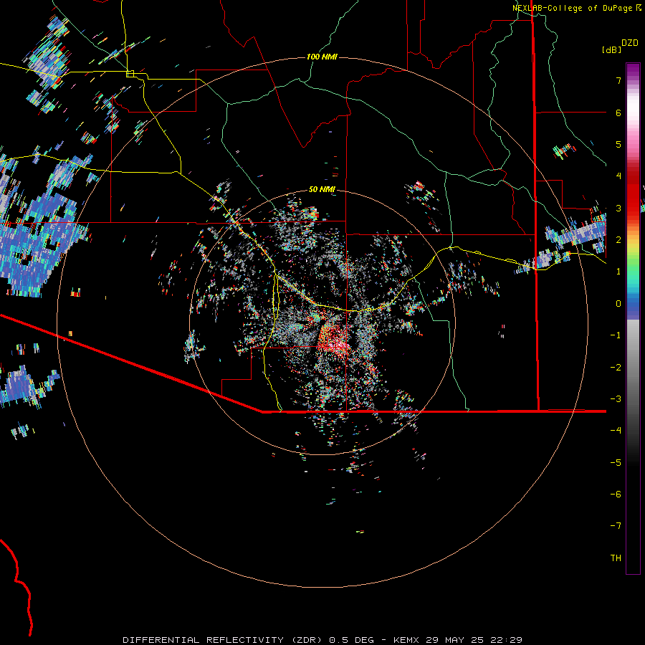Click the KEMX station identifier
This screenshot has height=645, width=645.
(x=406, y=640)
